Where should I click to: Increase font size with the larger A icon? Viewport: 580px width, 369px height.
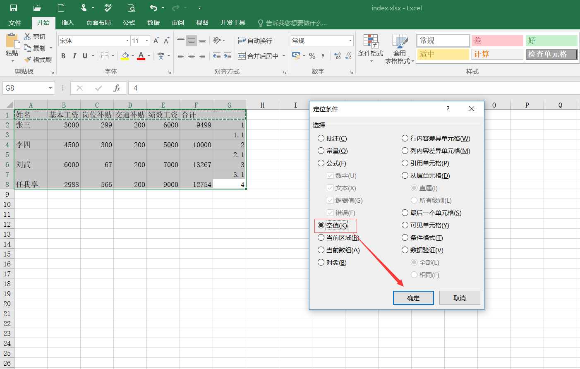156,41
